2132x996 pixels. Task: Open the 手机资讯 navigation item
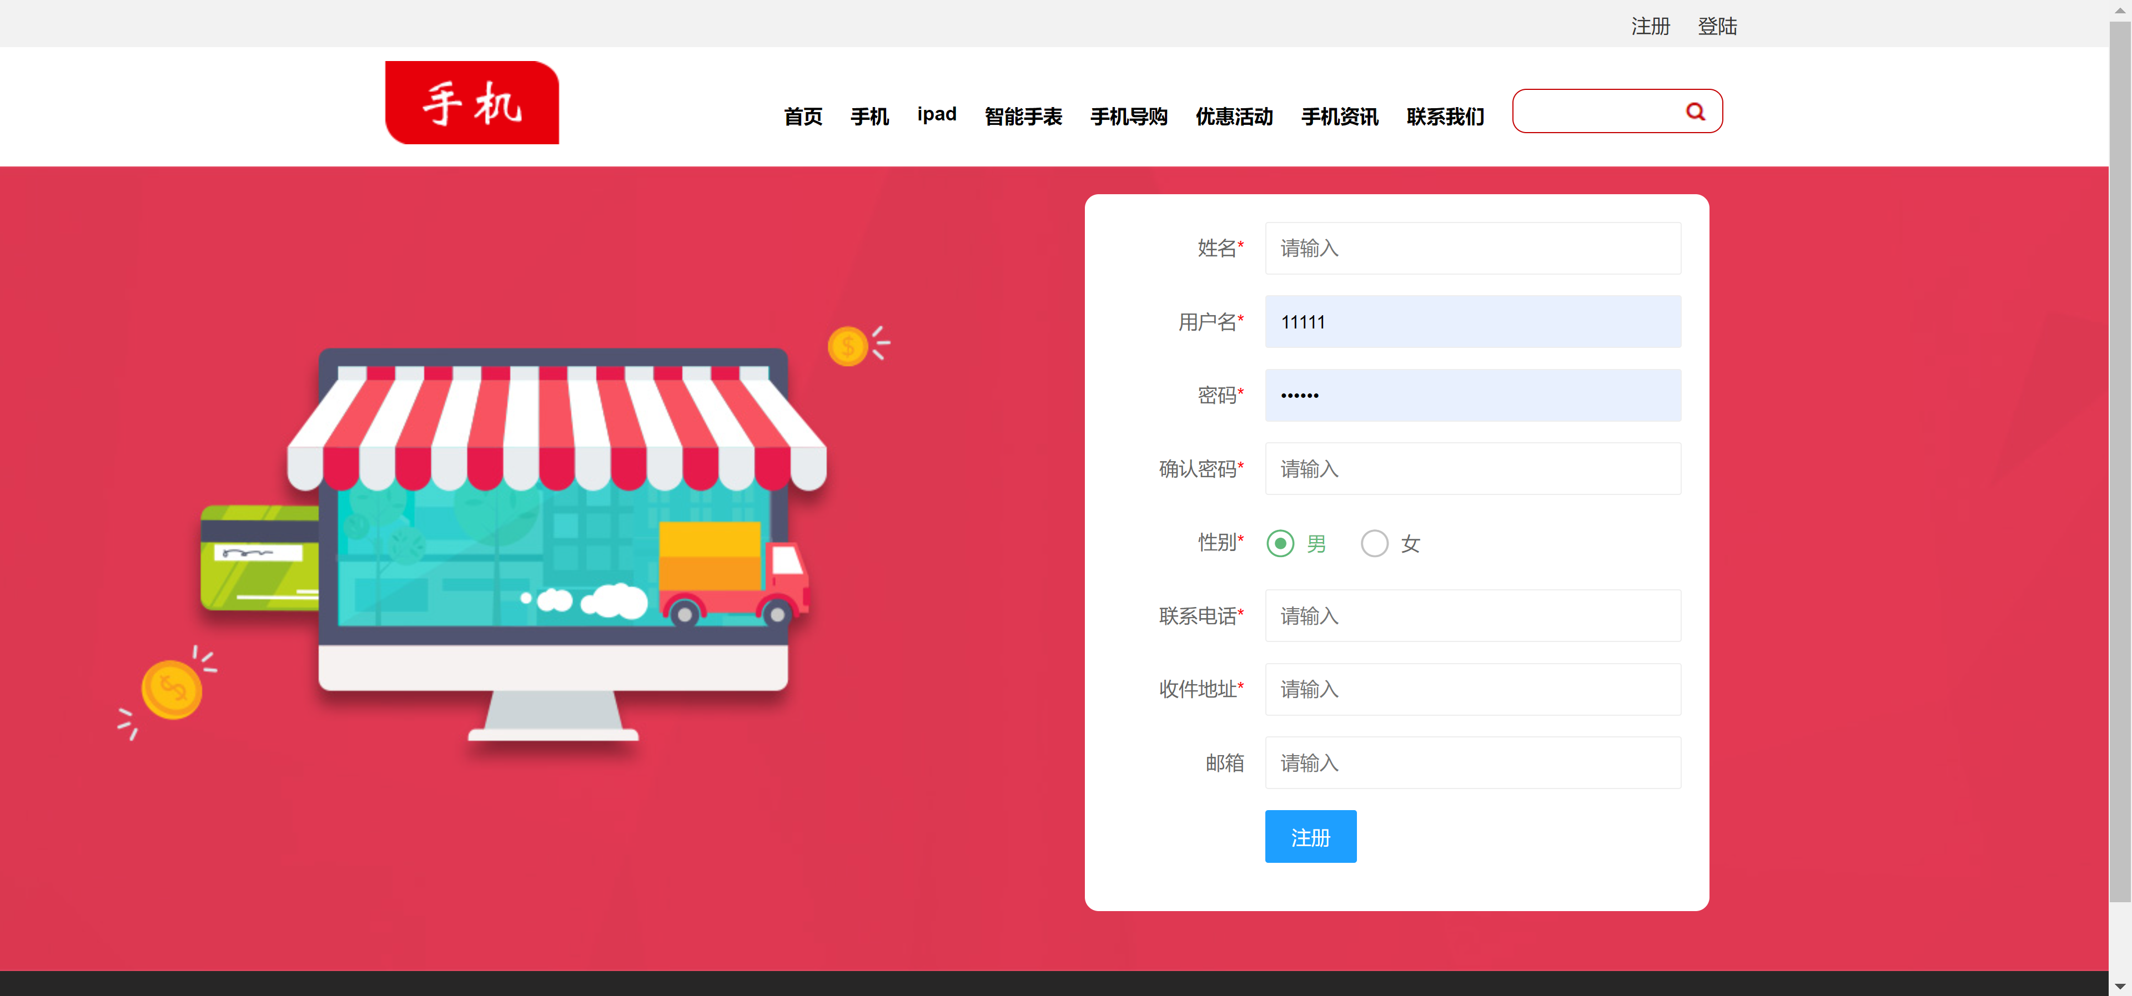point(1340,116)
